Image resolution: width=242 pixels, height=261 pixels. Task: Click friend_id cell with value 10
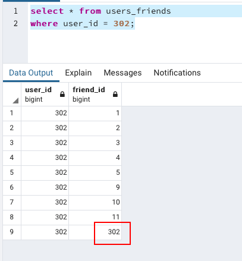[95, 202]
